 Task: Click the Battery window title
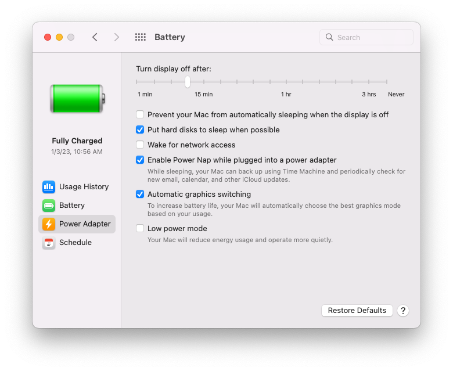170,37
